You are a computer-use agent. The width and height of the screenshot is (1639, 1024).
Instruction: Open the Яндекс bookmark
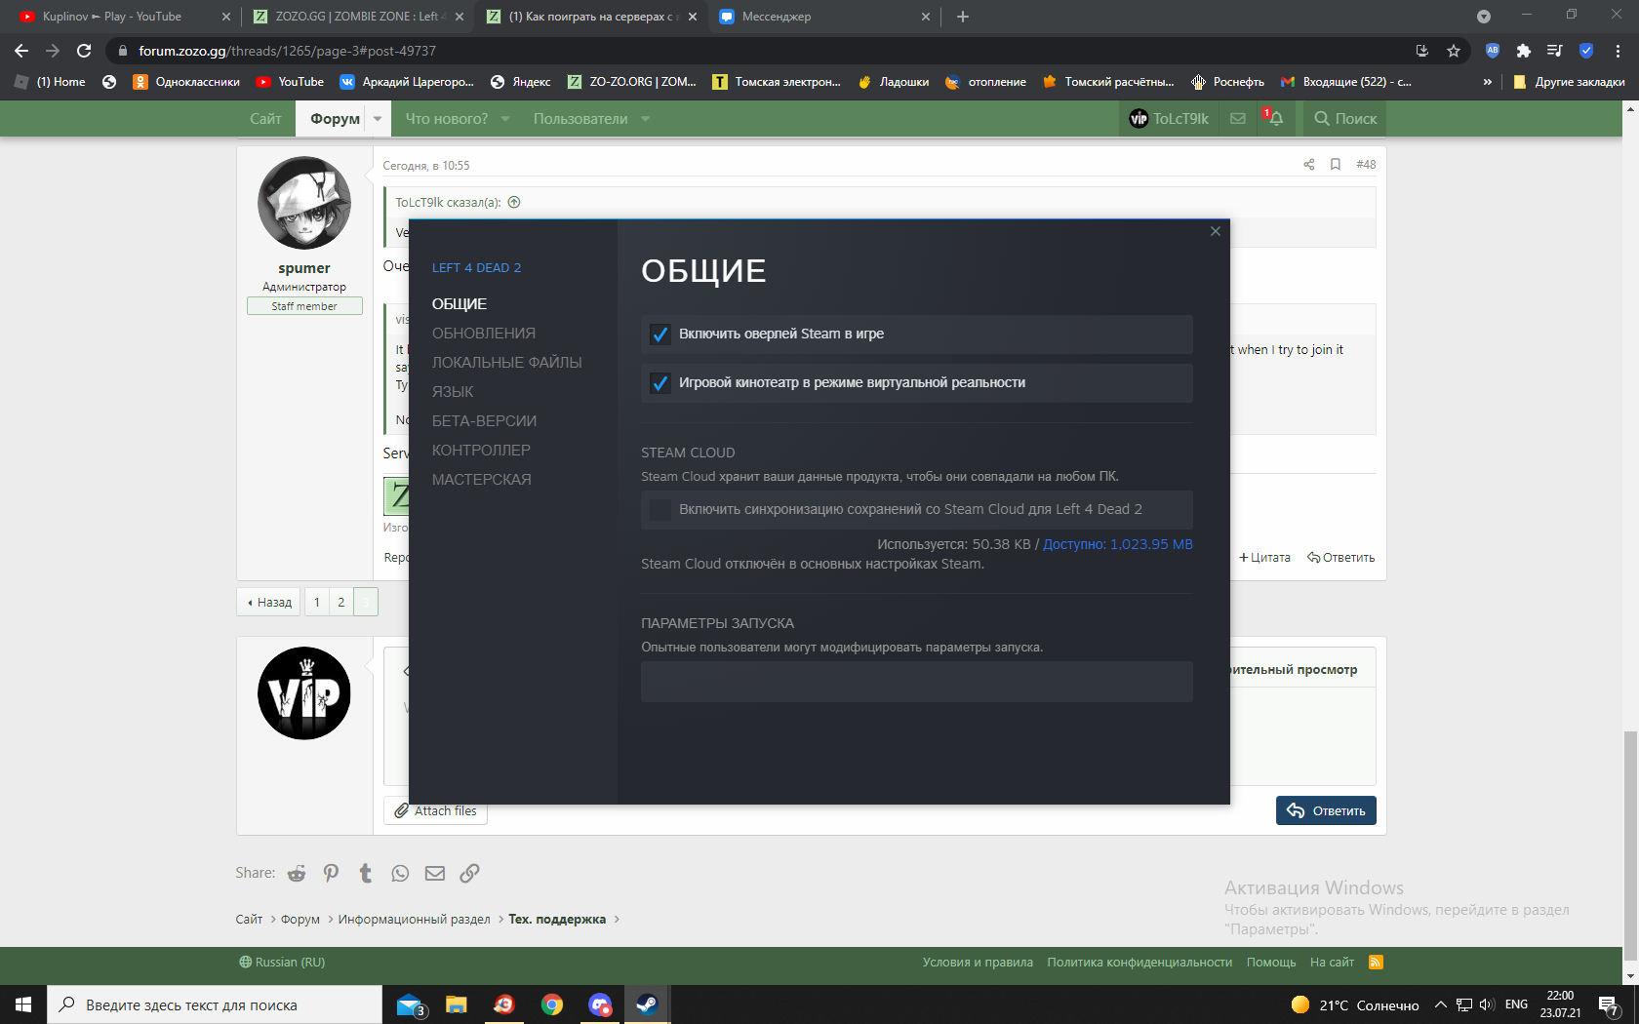coord(521,82)
